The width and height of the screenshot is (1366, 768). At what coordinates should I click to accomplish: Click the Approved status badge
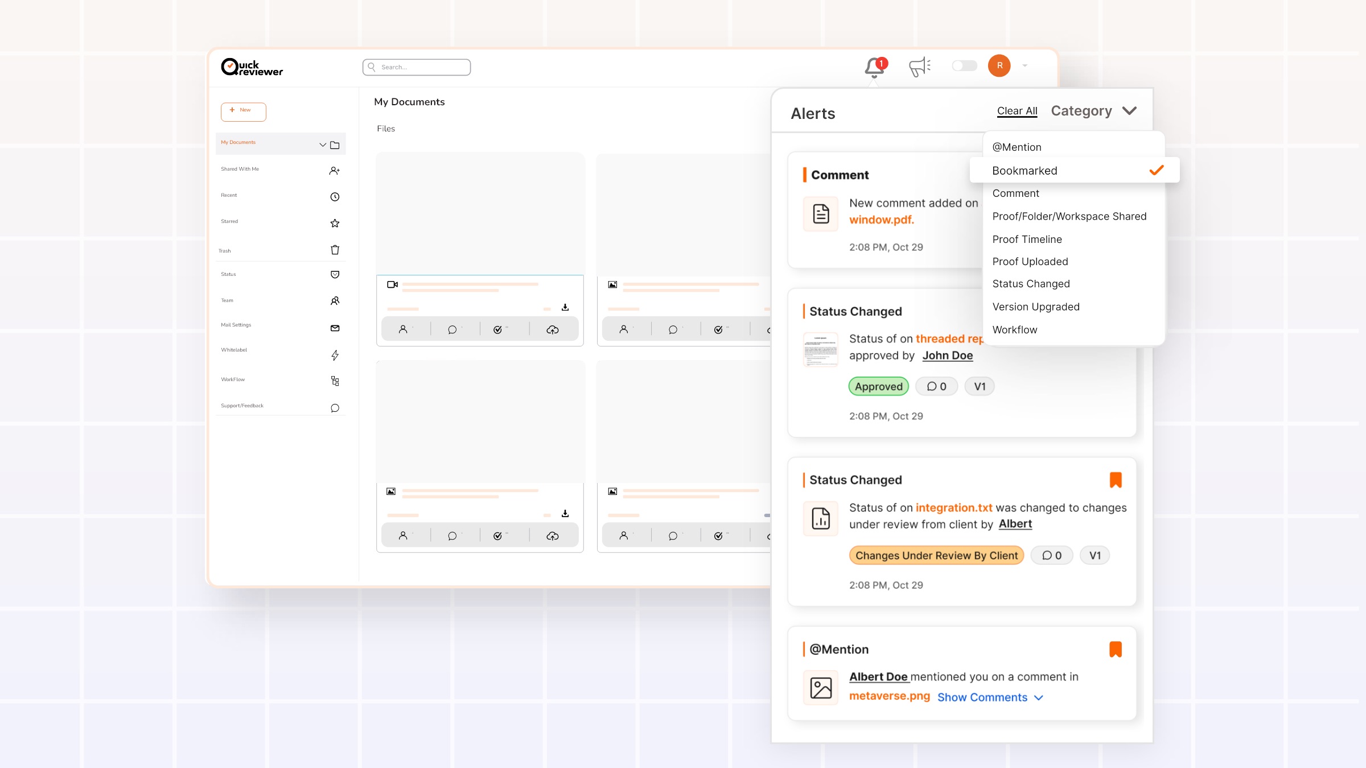click(x=878, y=386)
